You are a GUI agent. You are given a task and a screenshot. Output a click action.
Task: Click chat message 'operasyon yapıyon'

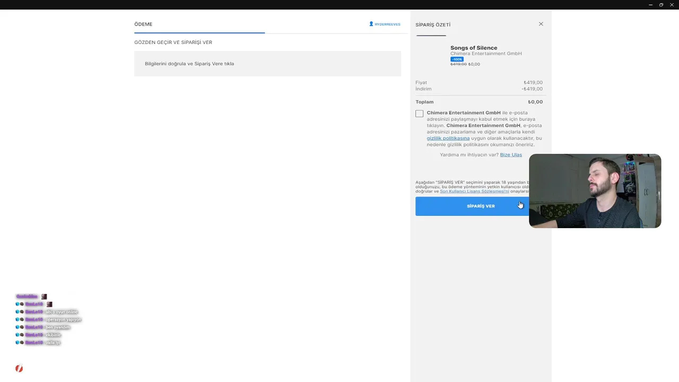click(64, 320)
